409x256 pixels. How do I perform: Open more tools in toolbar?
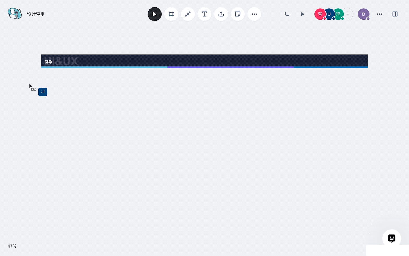(x=254, y=14)
